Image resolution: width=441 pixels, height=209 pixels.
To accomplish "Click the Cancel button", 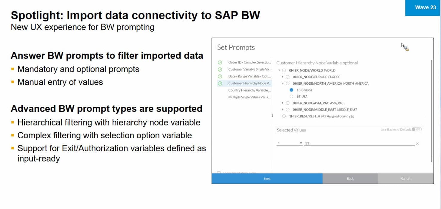I will (405, 179).
